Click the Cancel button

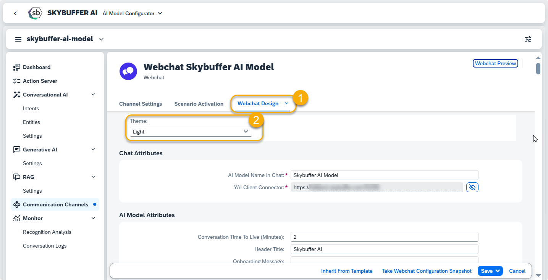pos(517,271)
